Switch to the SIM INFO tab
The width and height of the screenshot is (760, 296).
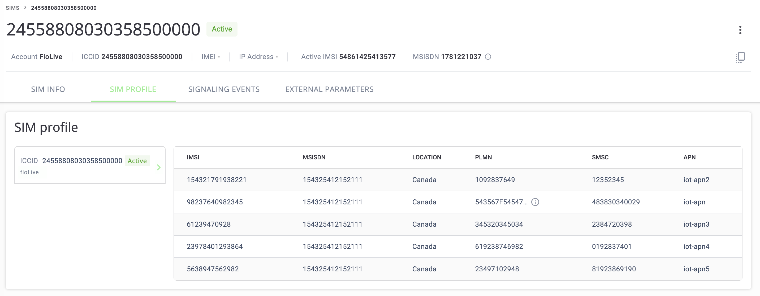click(x=48, y=89)
